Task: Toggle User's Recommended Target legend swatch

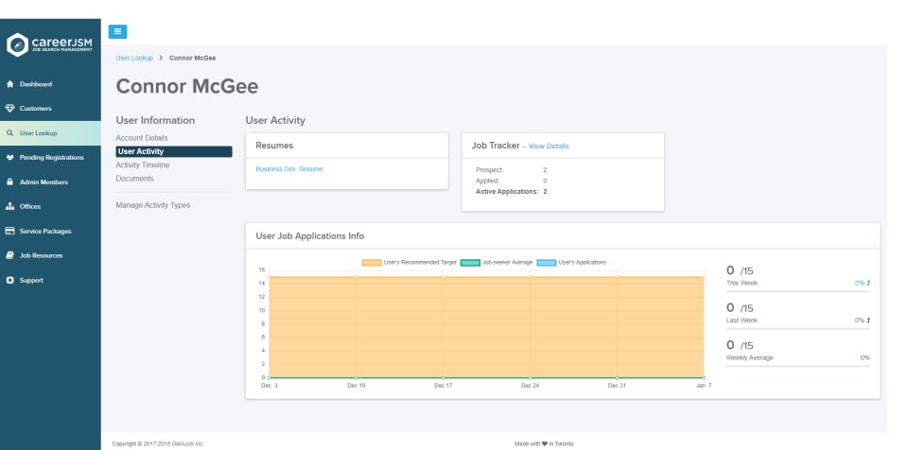Action: [x=372, y=262]
